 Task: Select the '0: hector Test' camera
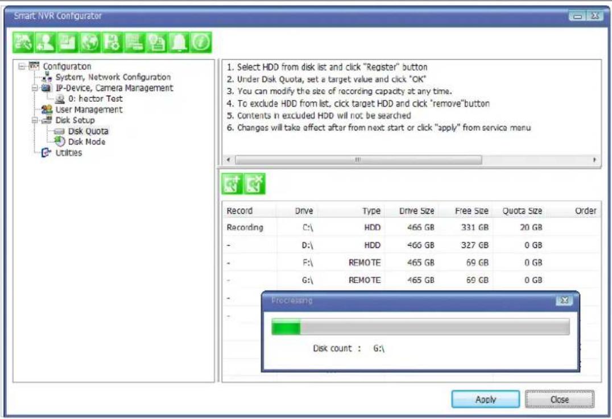95,99
